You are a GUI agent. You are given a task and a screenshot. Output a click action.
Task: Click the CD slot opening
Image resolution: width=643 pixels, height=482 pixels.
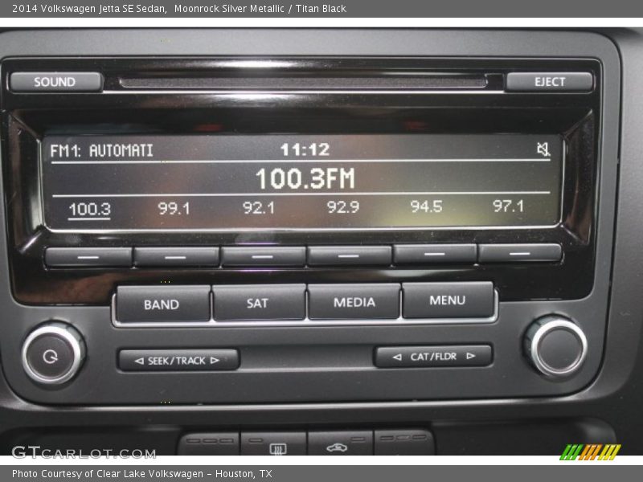coord(303,83)
